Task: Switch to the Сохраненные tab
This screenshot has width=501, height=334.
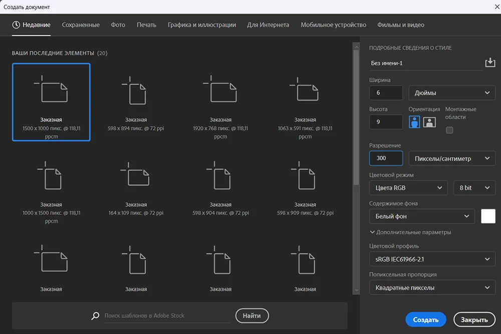Action: [x=81, y=25]
